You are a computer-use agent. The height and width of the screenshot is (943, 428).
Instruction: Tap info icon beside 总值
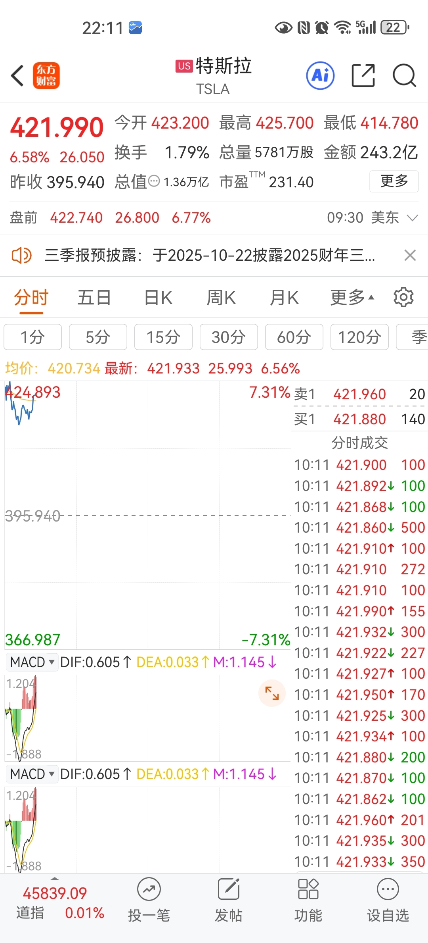coord(154,181)
